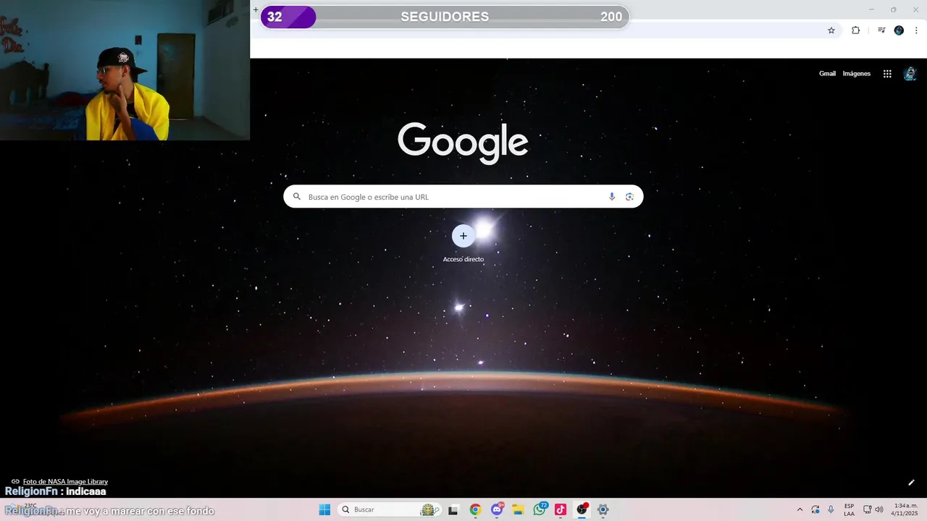Open the Chrome extensions puzzle icon
This screenshot has height=521, width=927.
(855, 30)
